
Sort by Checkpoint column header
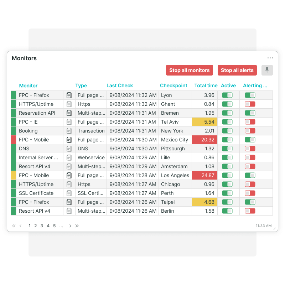[x=173, y=85]
